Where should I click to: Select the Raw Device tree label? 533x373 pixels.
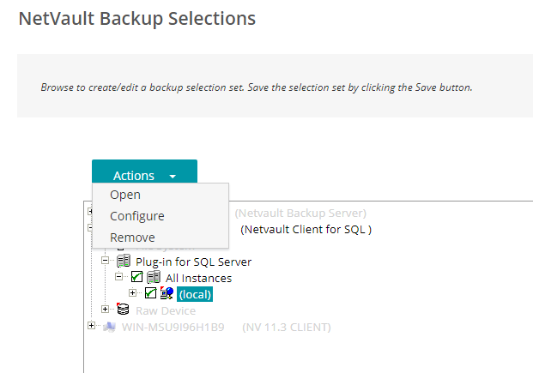click(x=166, y=310)
